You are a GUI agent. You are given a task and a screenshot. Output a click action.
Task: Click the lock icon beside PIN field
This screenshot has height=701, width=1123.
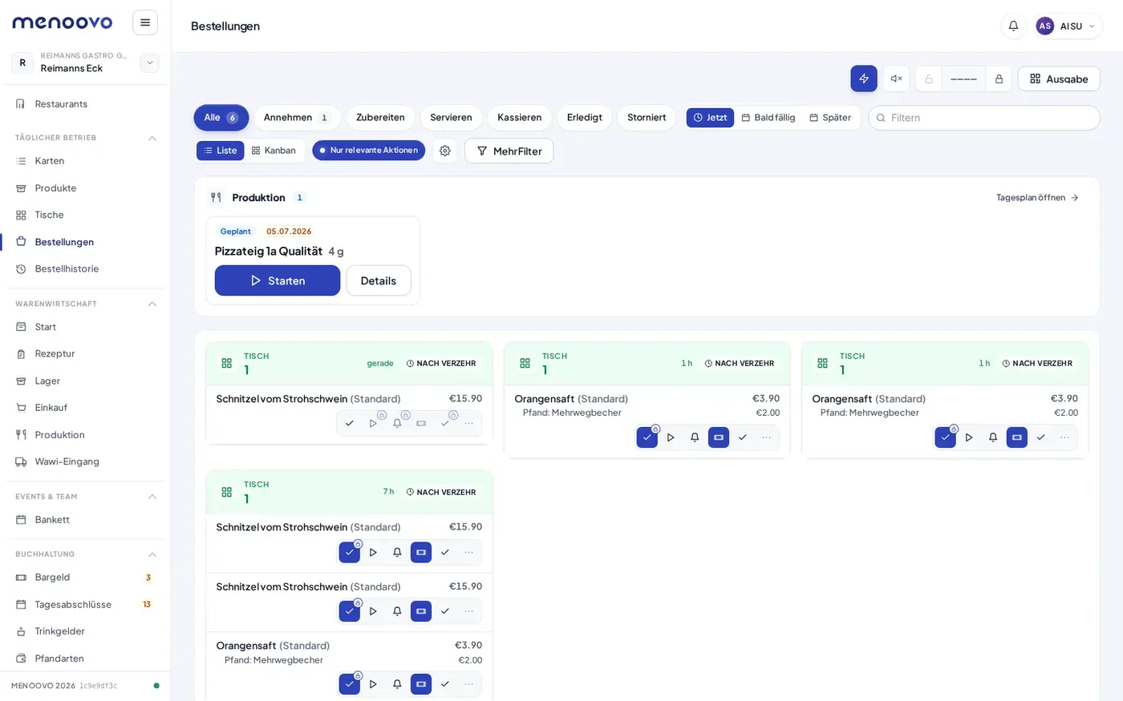tap(999, 79)
